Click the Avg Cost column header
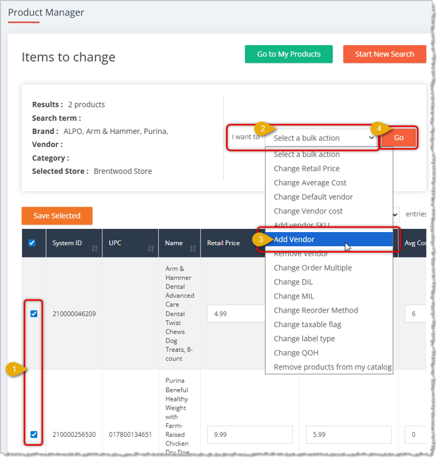Viewport: 440px width, 461px height. [415, 243]
